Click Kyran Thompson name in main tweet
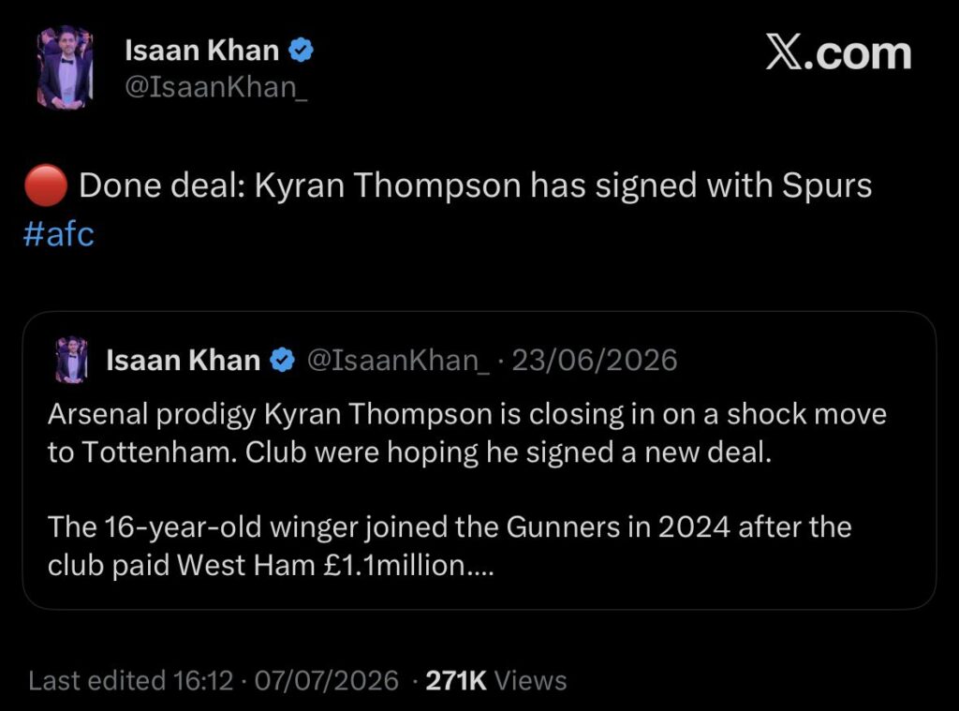Image resolution: width=959 pixels, height=711 pixels. 387,185
